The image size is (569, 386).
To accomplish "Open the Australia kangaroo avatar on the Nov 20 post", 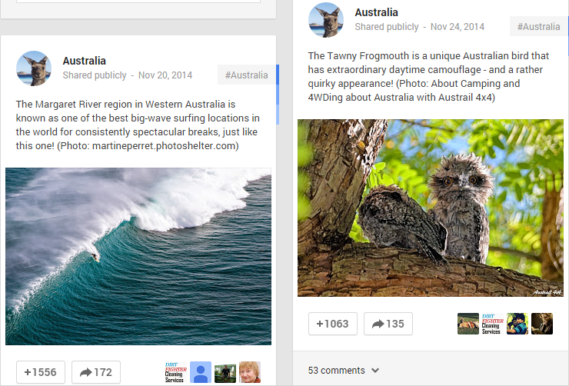I will (34, 68).
